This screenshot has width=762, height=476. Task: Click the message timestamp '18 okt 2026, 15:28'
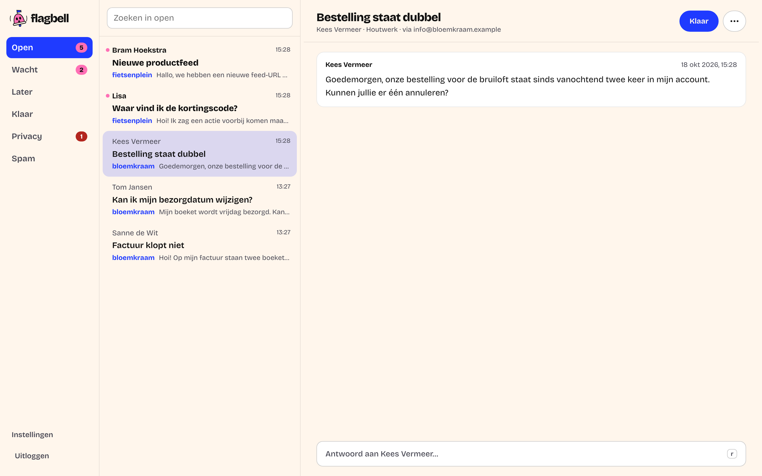point(709,65)
